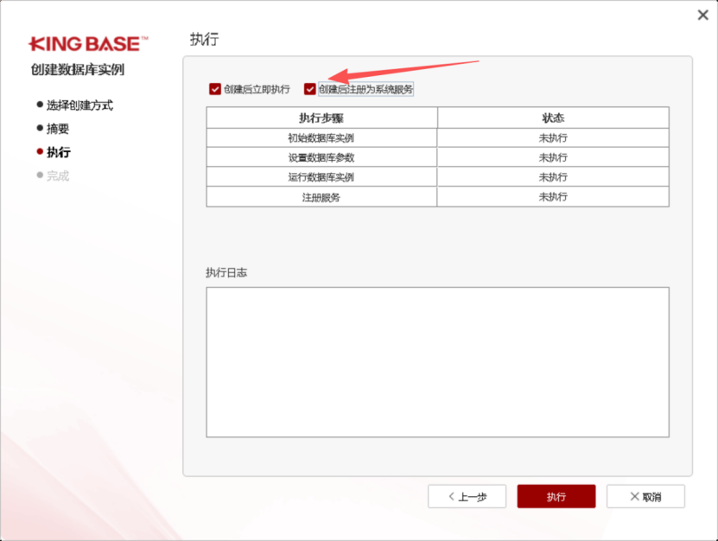718x541 pixels.
Task: Open the 摘要 step in the sidebar
Action: tap(58, 129)
